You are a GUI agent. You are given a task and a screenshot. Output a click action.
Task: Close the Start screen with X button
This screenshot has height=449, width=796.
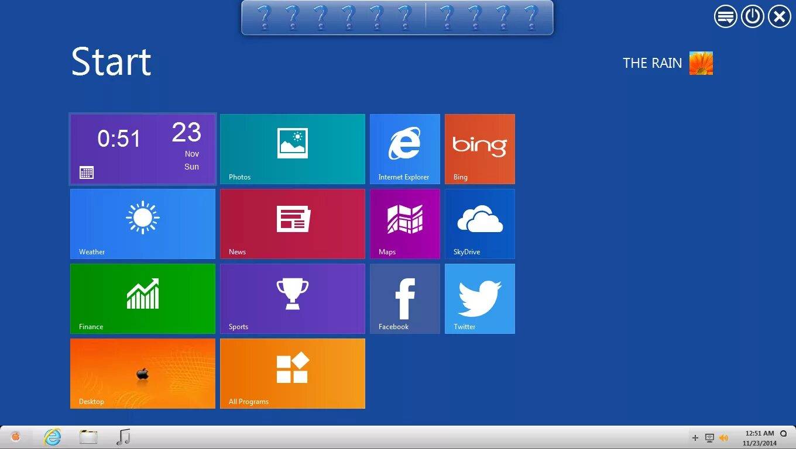[x=780, y=16]
